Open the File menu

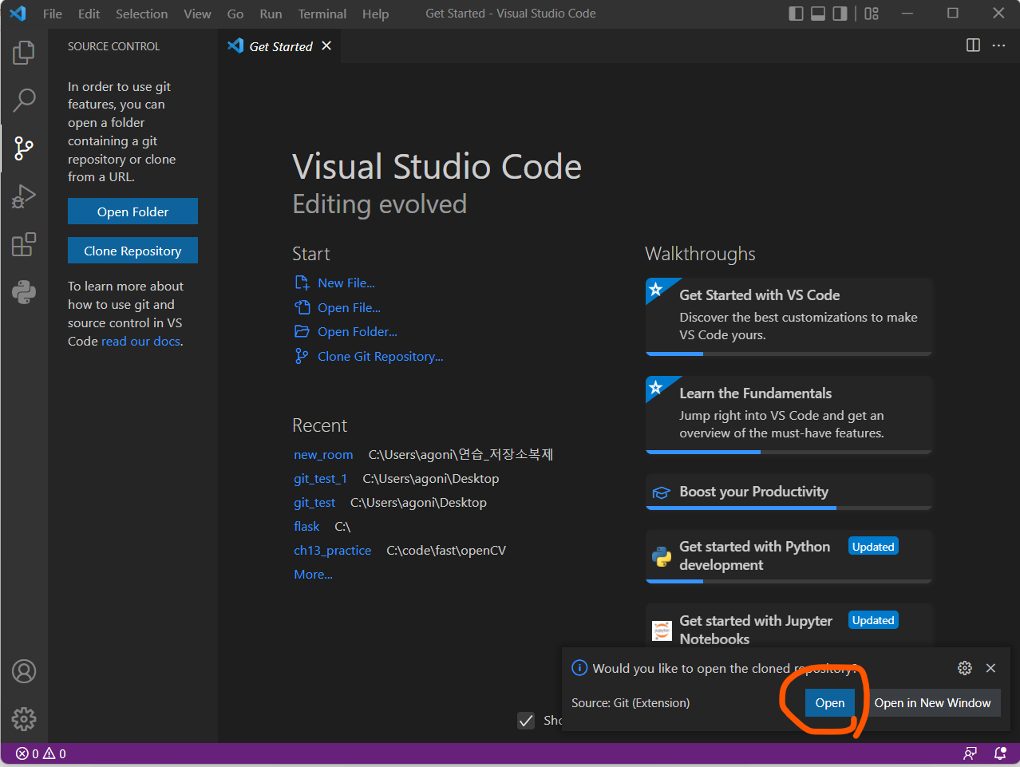53,14
